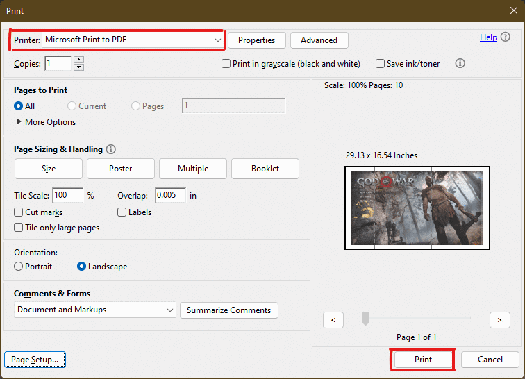Increase copies with the up spinner arrow
The image size is (525, 379).
(x=78, y=60)
